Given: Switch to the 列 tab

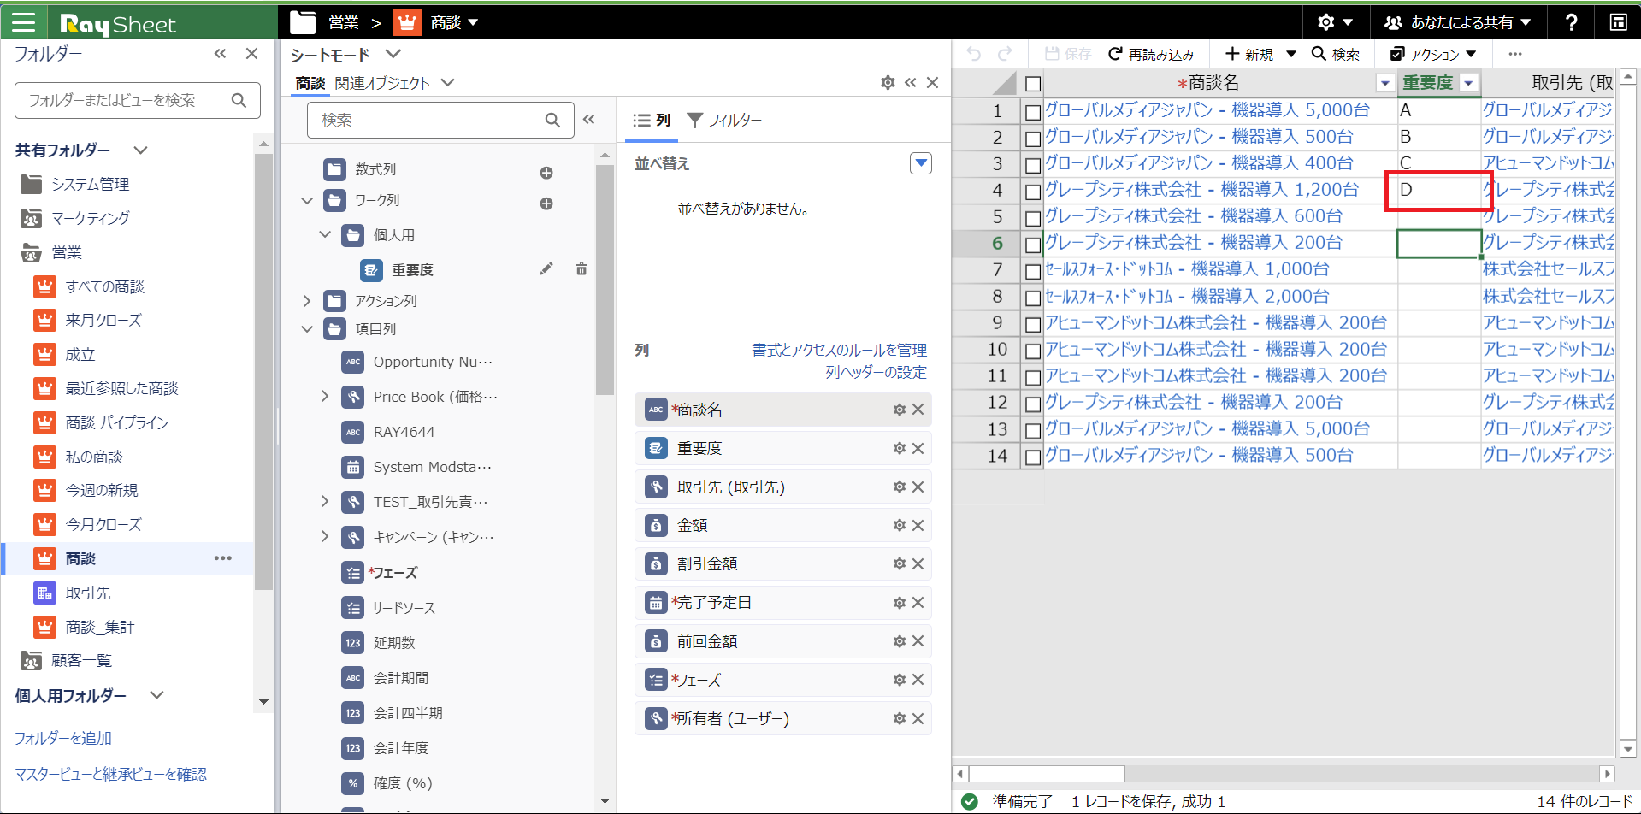Looking at the screenshot, I should tap(652, 121).
